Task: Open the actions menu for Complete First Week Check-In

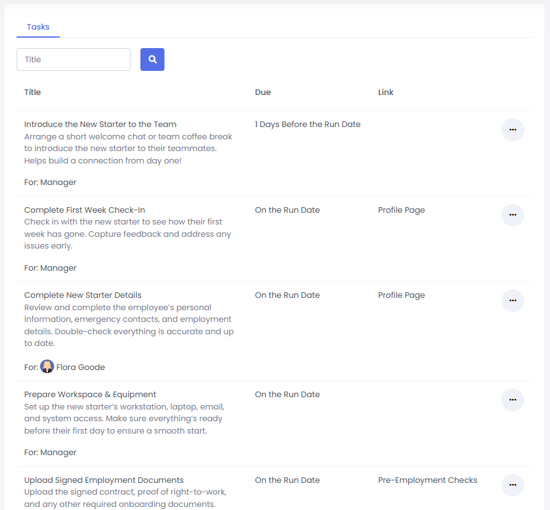Action: click(512, 215)
